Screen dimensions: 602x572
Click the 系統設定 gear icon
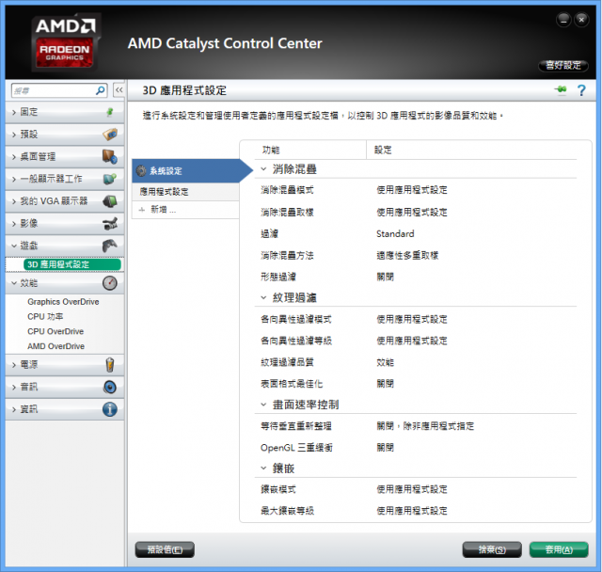tap(141, 170)
